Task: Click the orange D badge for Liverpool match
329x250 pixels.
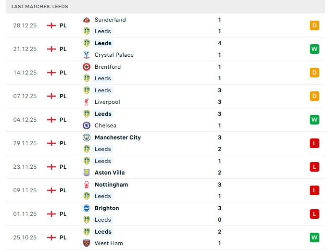Action: [x=315, y=96]
